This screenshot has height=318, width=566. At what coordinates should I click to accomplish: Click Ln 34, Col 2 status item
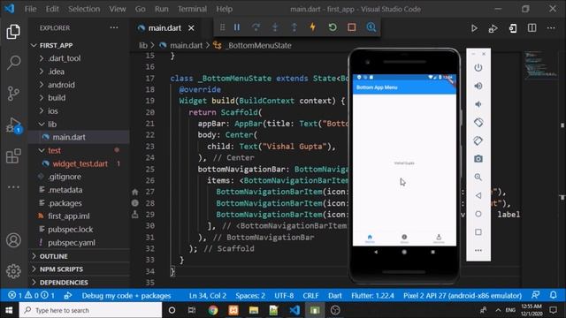pyautogui.click(x=208, y=296)
